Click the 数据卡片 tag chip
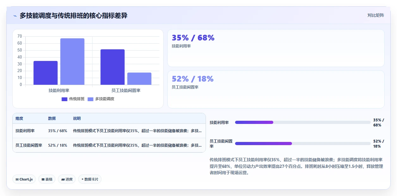 [x=90, y=179]
